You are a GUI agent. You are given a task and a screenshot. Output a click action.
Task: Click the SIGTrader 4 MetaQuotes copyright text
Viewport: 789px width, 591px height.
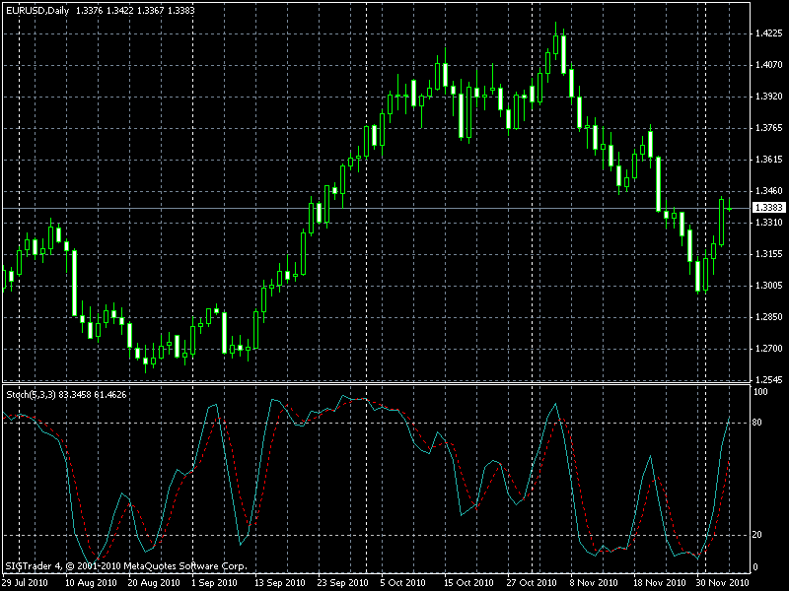coord(126,566)
